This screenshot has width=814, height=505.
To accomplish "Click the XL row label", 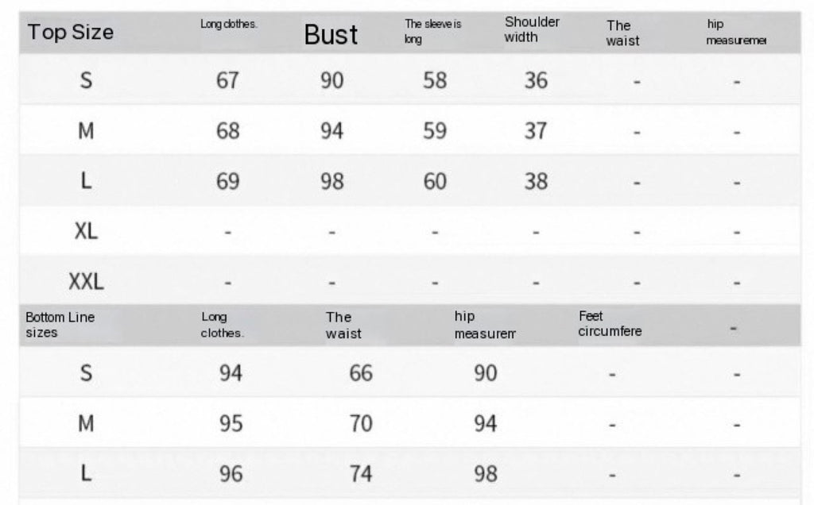I will point(86,232).
